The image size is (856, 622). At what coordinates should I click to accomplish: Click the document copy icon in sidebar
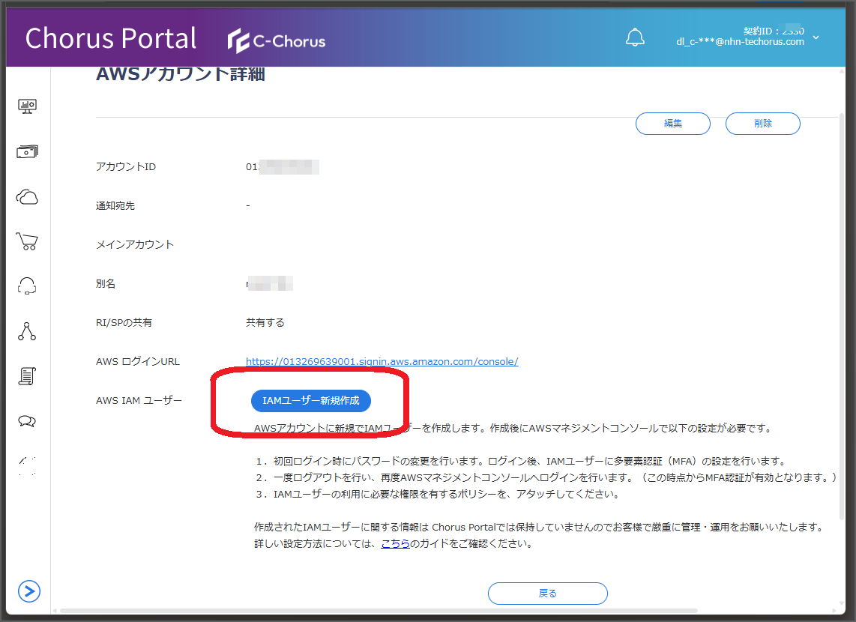[x=27, y=465]
